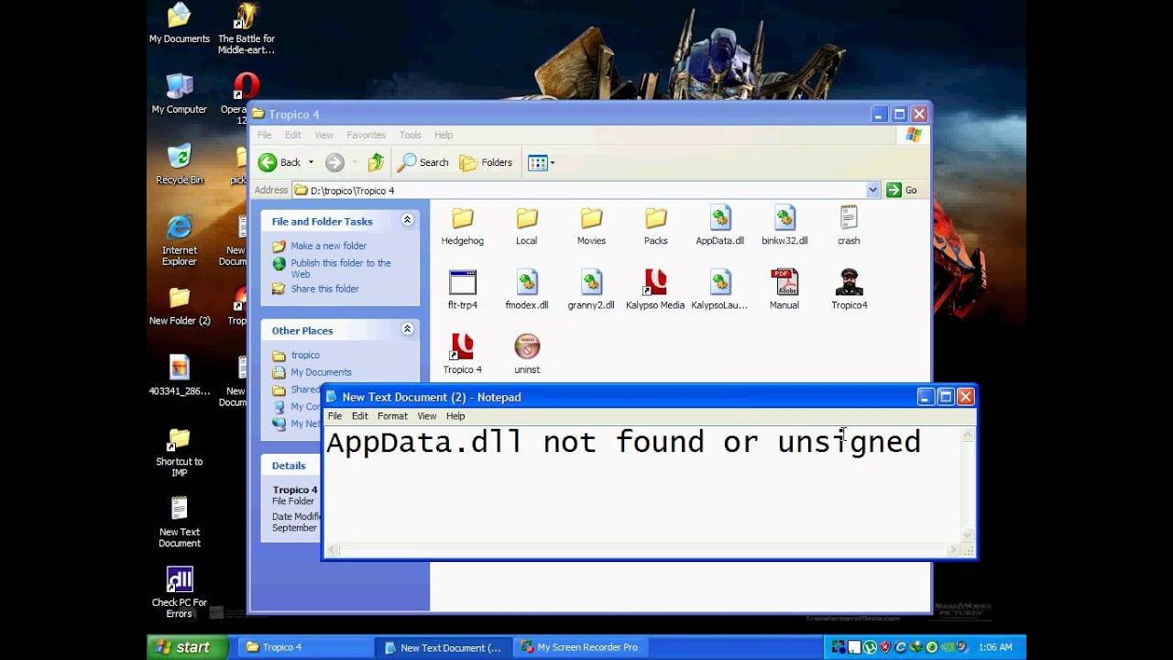The width and height of the screenshot is (1173, 660).
Task: Open Explorer Tools menu
Action: point(410,135)
